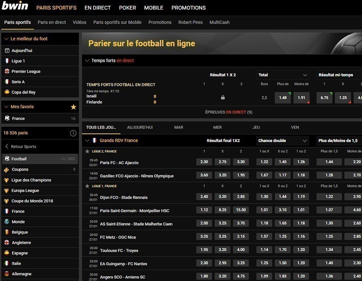Screen dimensions: 362x281
Task: Open ÉPREUVES EN DIRECT (9) link
Action: [x=228, y=112]
